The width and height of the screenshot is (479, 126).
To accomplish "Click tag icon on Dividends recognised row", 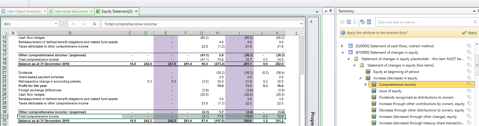I will tap(469, 97).
